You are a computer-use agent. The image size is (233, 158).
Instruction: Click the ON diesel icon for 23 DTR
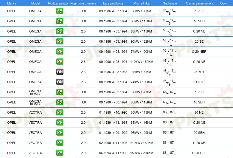[x=60, y=82]
